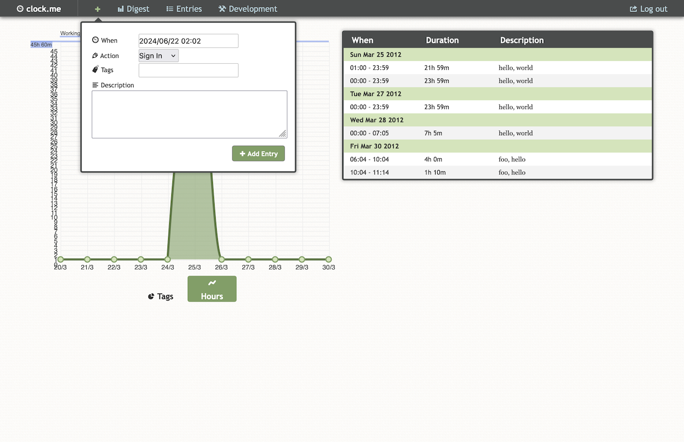Click the Development tools icon
This screenshot has width=684, height=442.
tap(222, 9)
